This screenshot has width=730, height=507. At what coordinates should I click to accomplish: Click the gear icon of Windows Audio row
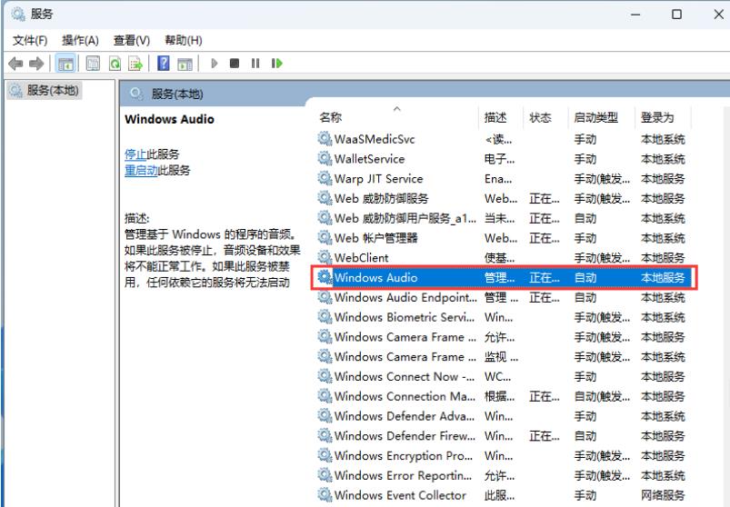coord(325,277)
